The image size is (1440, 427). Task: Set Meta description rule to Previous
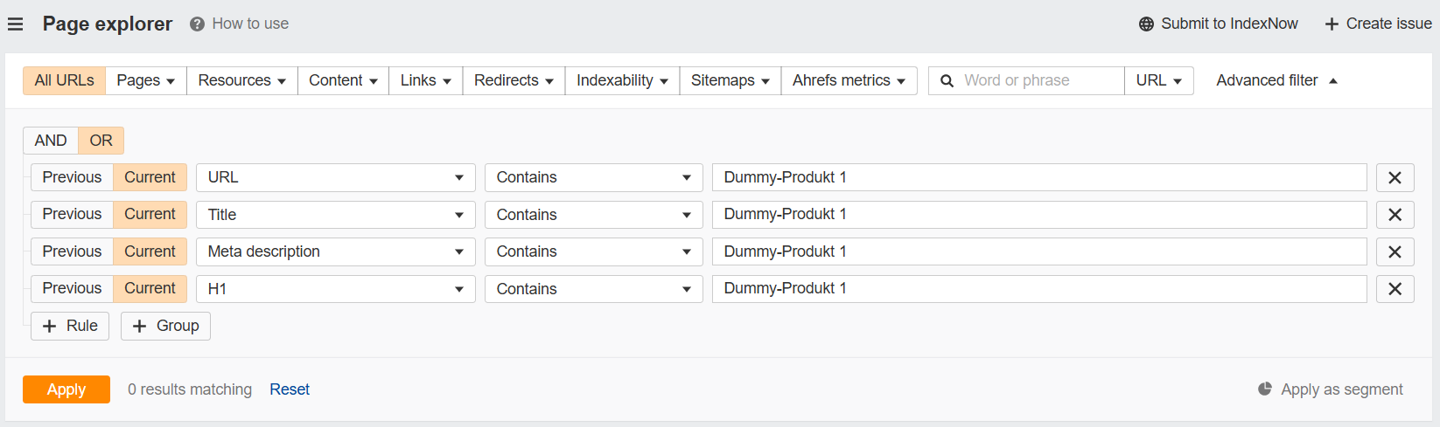coord(72,251)
